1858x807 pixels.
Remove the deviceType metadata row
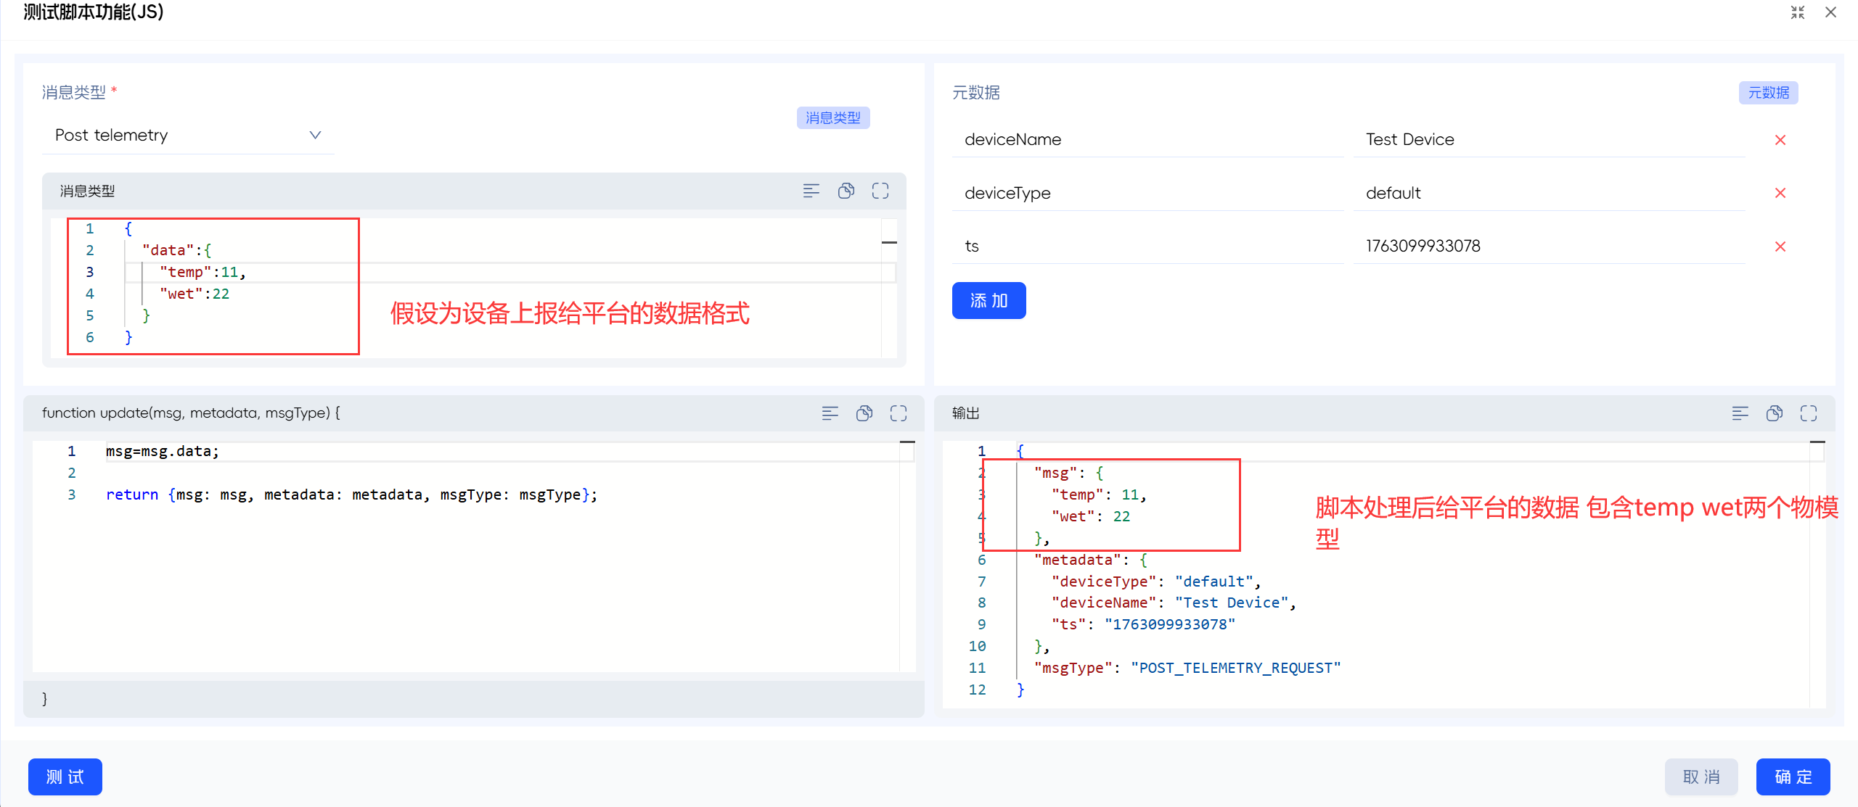1780,193
